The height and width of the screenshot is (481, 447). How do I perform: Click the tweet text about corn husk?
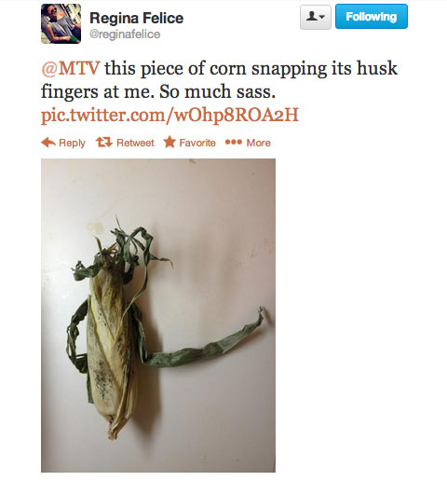(x=219, y=80)
